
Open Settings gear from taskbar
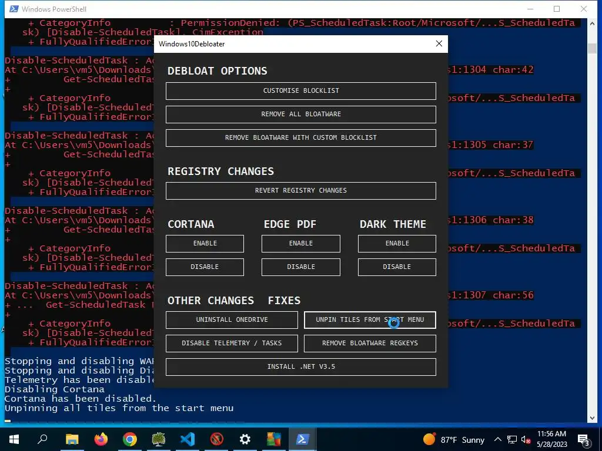[x=245, y=439]
